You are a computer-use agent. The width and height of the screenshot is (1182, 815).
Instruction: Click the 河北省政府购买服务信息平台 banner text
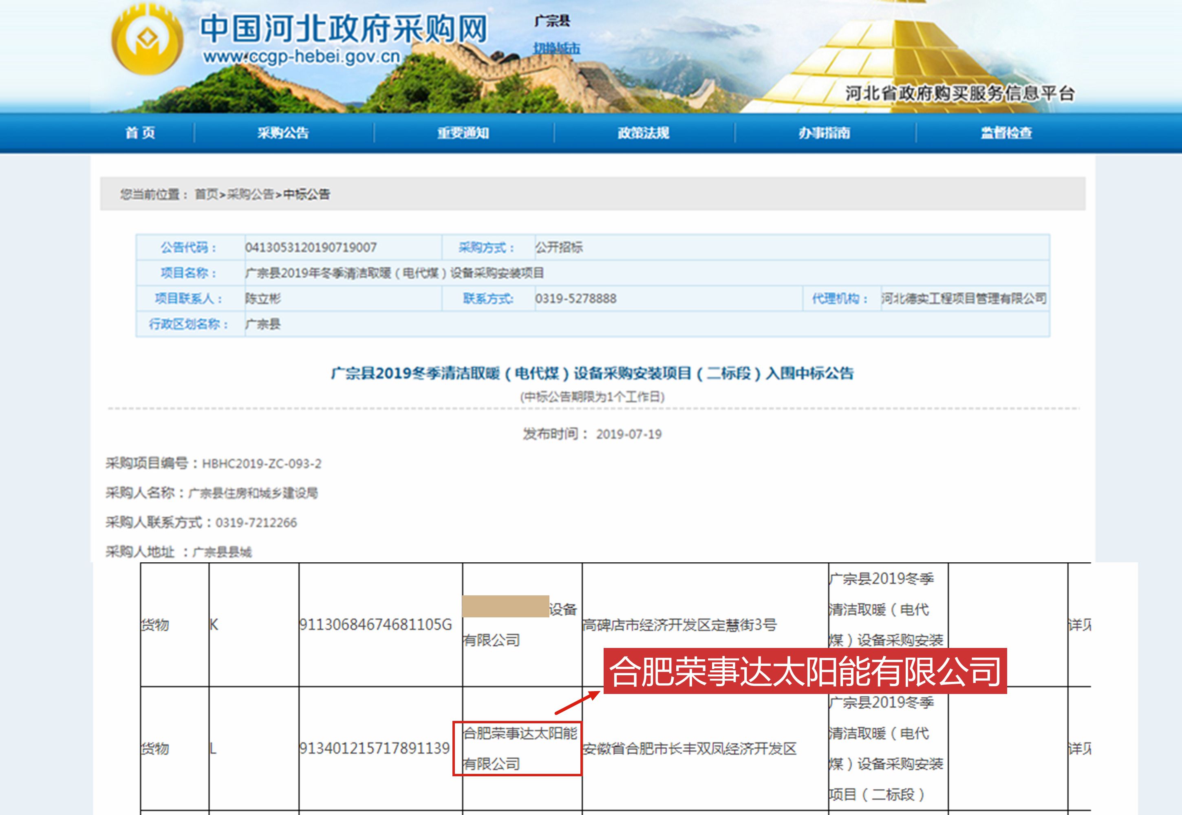959,93
